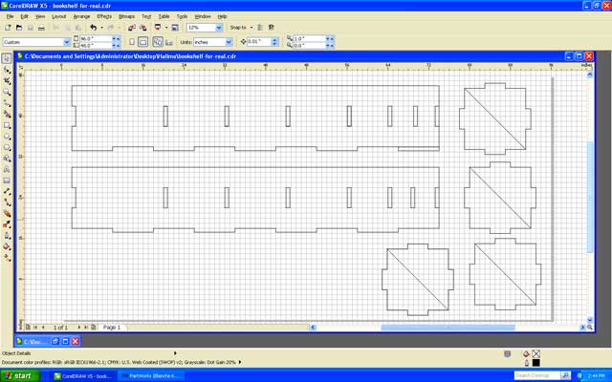Screen dimensions: 612x382
Task: Select the Connector tool in the toolbox
Action: [7, 202]
